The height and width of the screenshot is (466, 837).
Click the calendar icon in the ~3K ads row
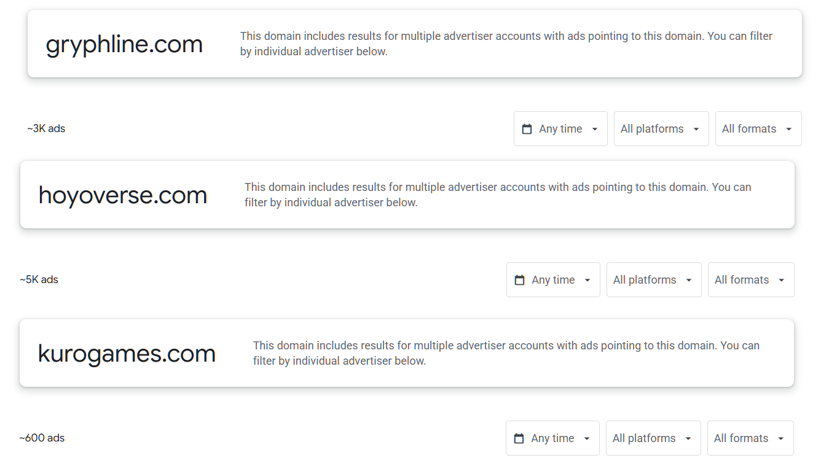point(527,129)
